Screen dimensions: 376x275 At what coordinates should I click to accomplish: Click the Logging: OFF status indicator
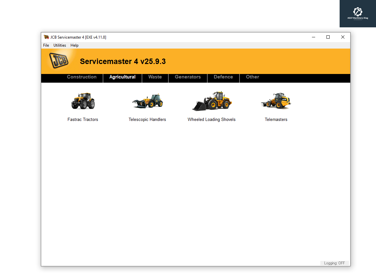(334, 263)
